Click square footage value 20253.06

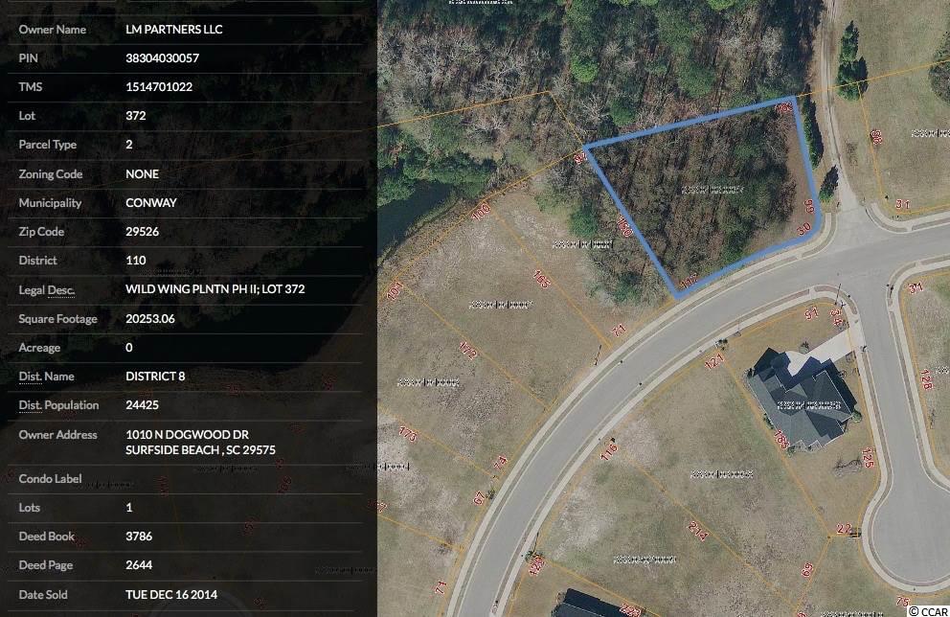point(149,319)
